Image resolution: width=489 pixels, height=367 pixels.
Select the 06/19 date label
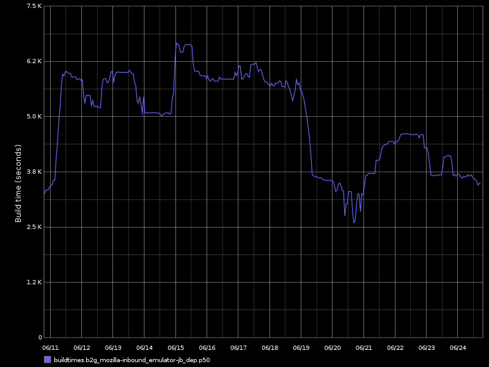[301, 347]
